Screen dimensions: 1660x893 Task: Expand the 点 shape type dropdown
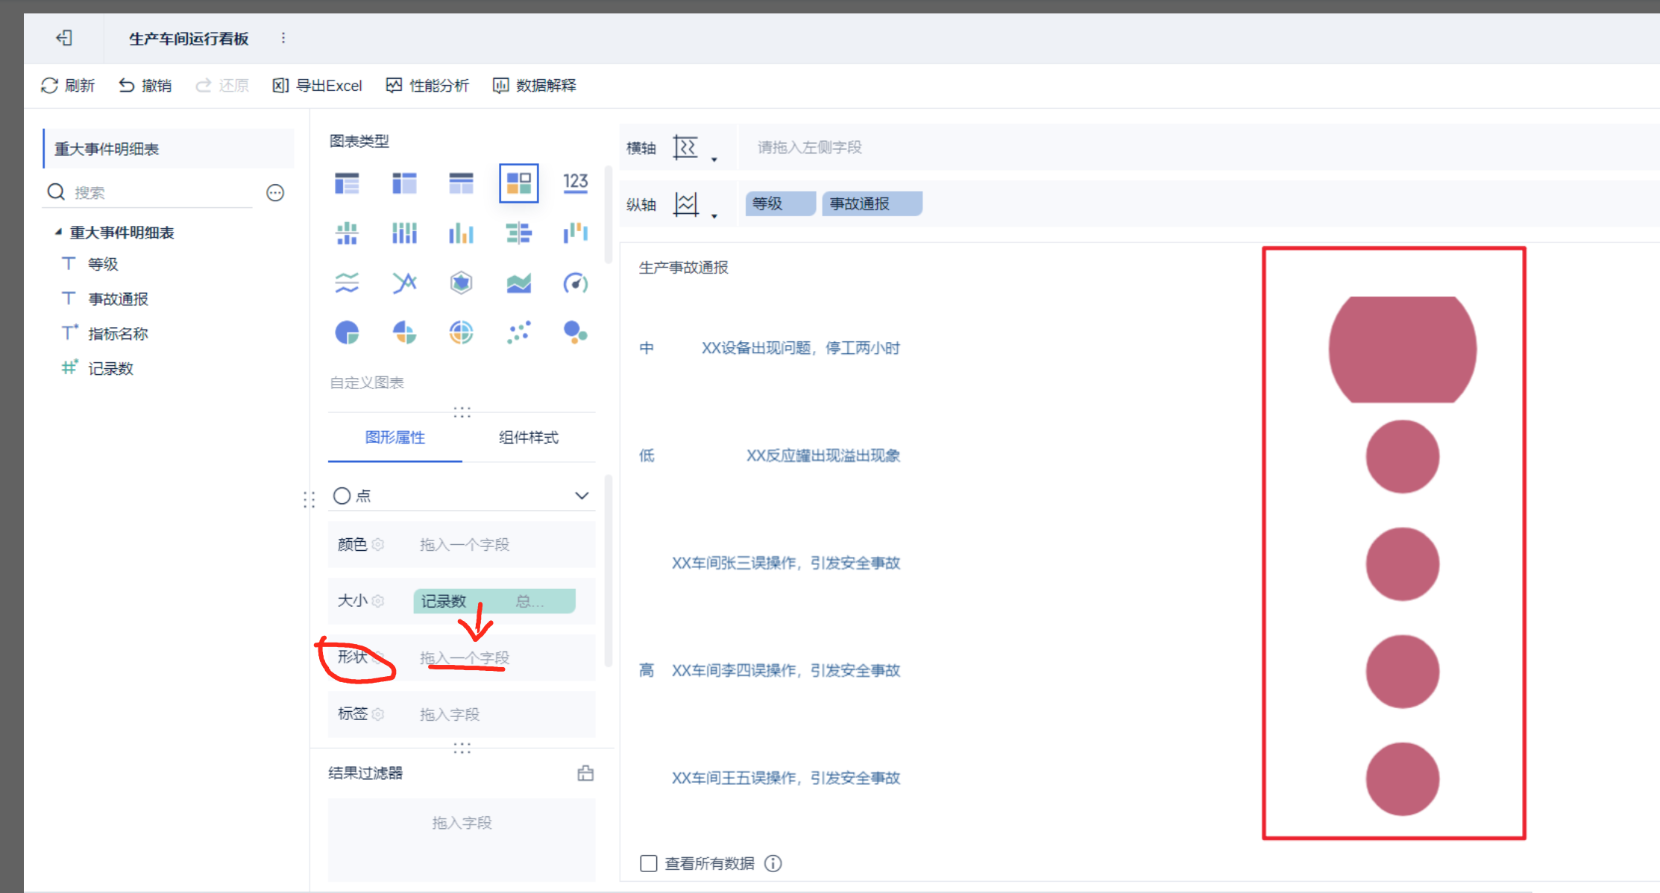click(x=582, y=496)
